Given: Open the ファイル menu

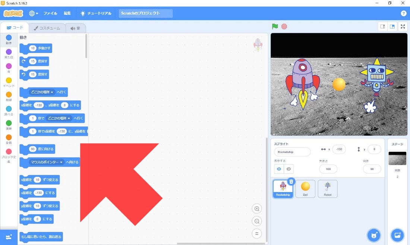Looking at the screenshot, I should (x=50, y=13).
